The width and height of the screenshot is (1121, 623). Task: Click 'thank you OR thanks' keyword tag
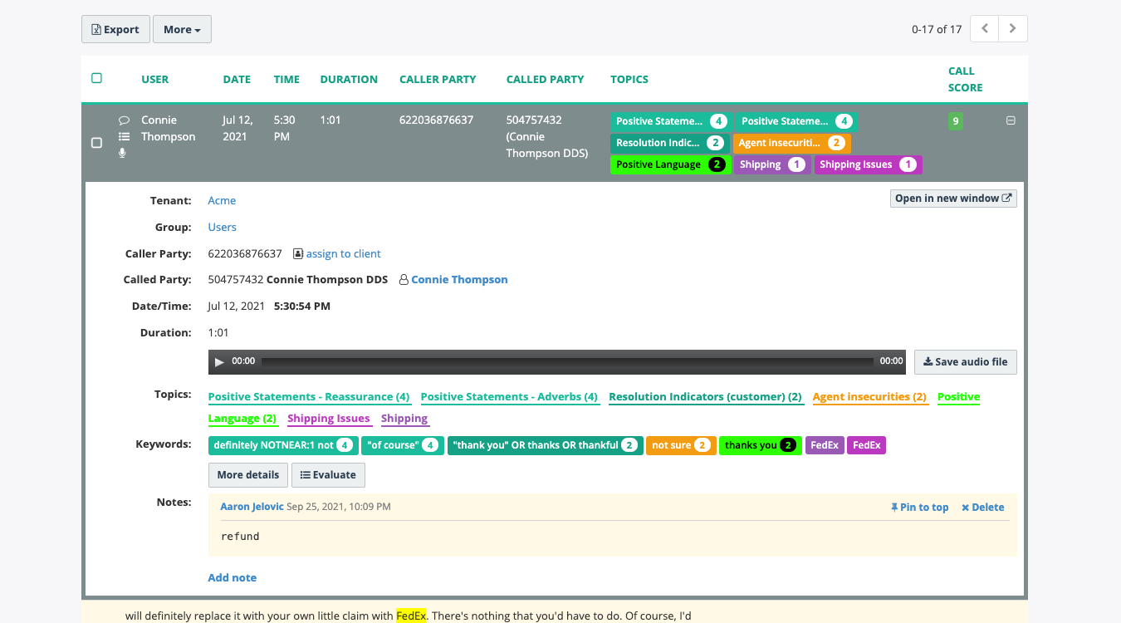tap(546, 445)
